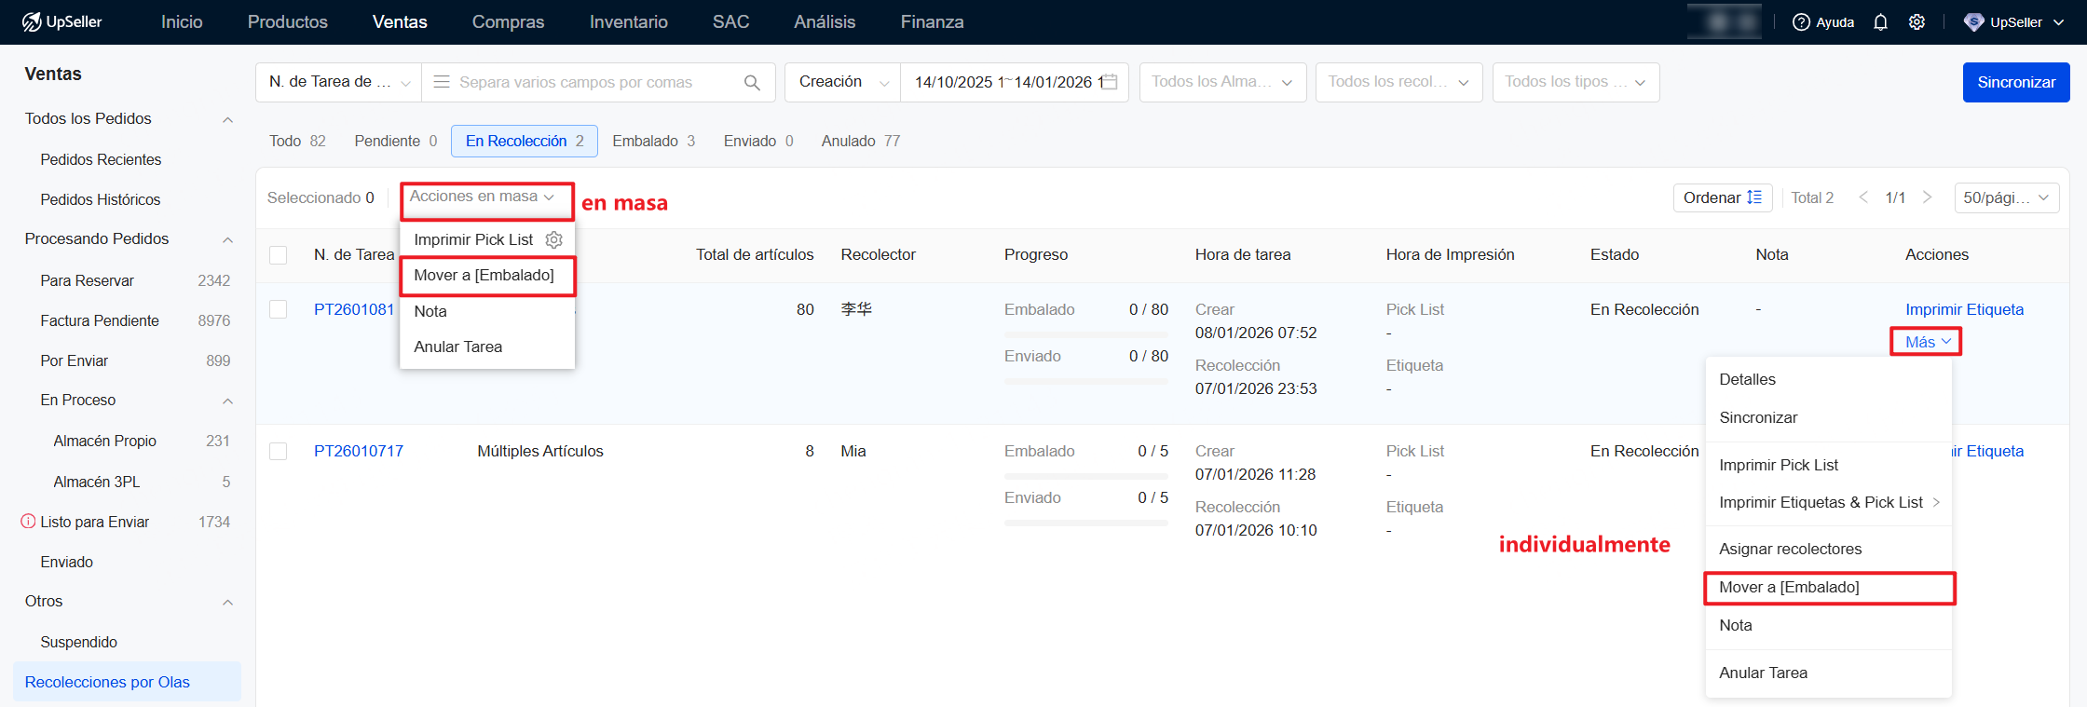Open Pick List print settings gear
Screen dimensions: 2087x707
pos(554,240)
